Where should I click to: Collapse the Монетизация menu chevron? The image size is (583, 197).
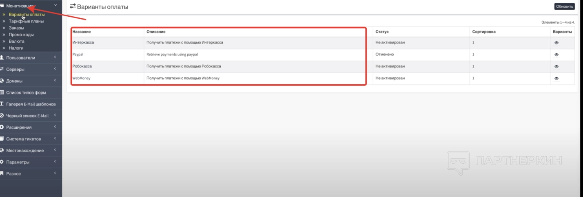click(x=55, y=5)
